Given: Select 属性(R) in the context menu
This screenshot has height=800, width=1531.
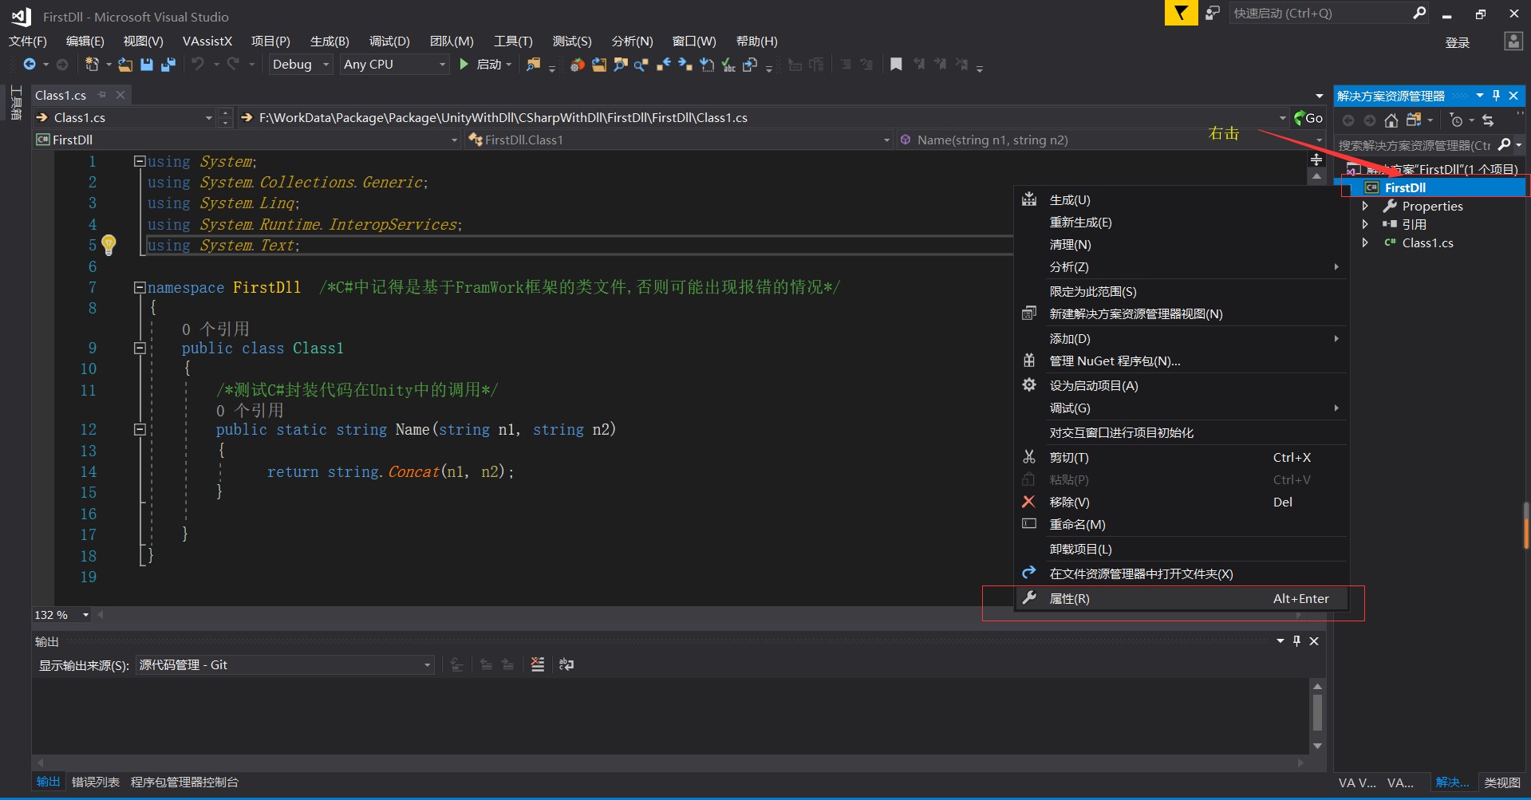Looking at the screenshot, I should [1182, 598].
